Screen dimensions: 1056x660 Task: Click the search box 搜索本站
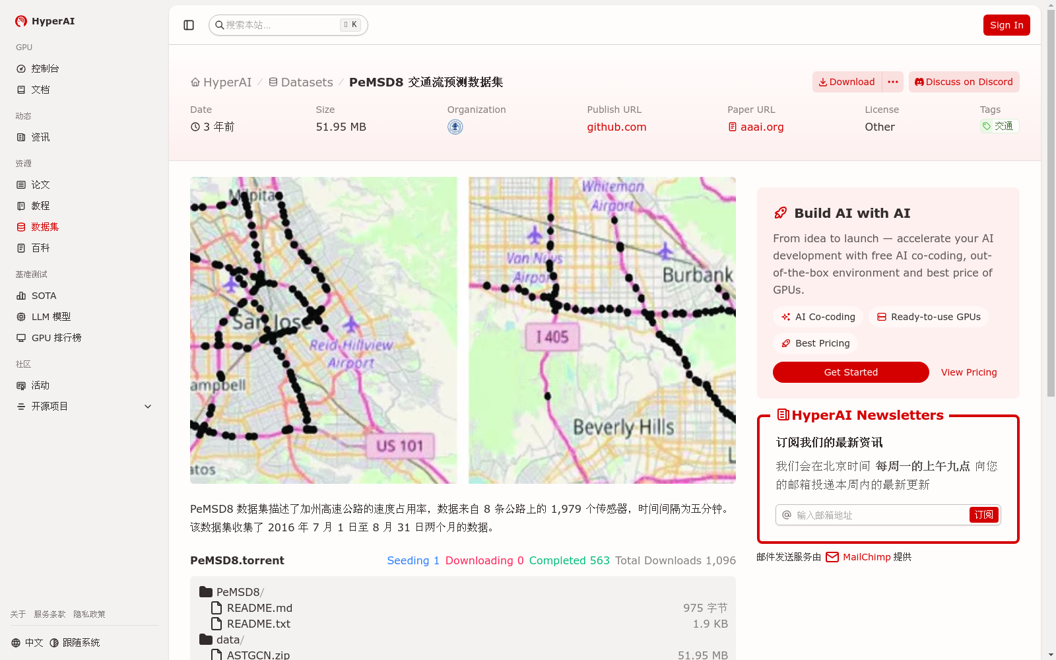288,25
